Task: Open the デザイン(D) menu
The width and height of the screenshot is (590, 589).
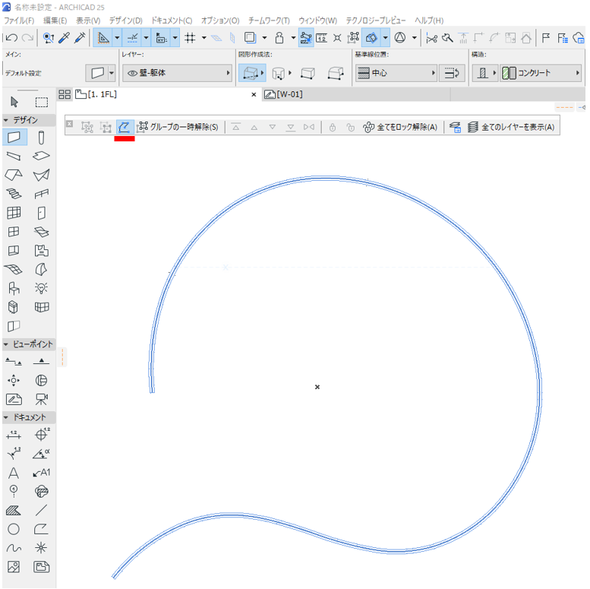Action: coord(126,21)
